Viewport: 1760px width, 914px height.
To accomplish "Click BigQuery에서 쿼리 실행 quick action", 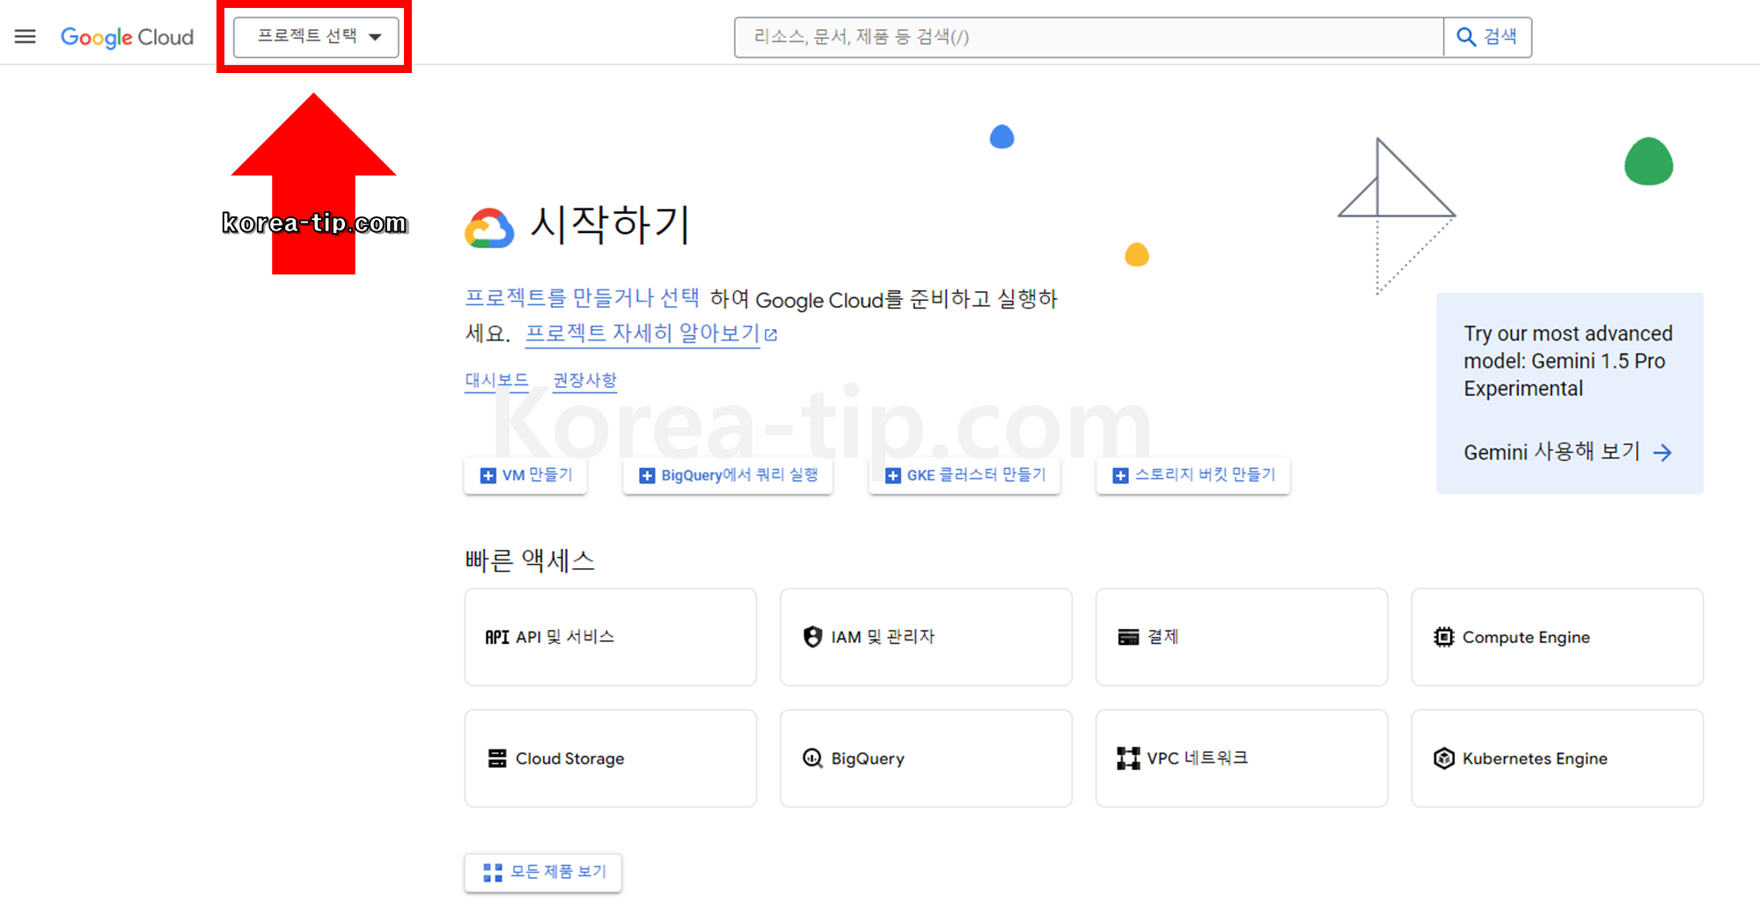I will [x=727, y=475].
